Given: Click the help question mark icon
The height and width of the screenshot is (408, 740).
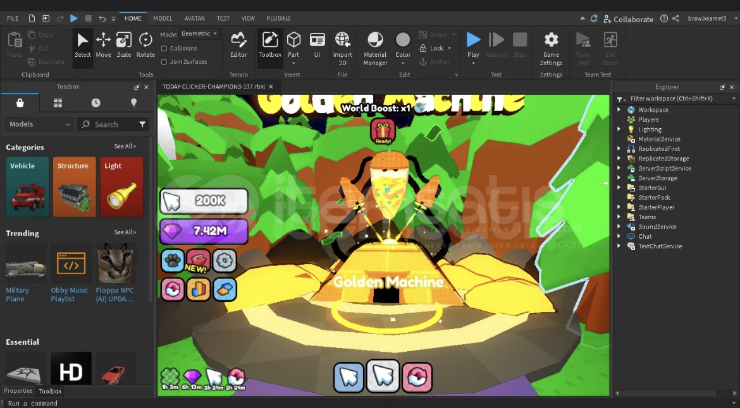Looking at the screenshot, I should [664, 18].
